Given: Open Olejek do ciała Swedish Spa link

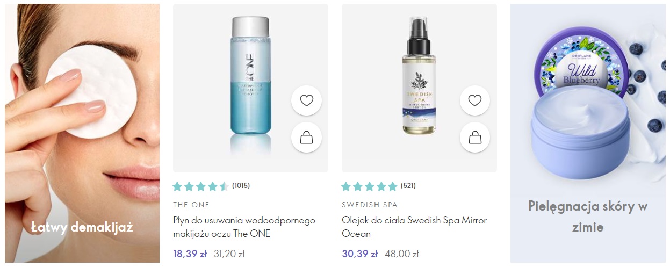Looking at the screenshot, I should [x=414, y=227].
